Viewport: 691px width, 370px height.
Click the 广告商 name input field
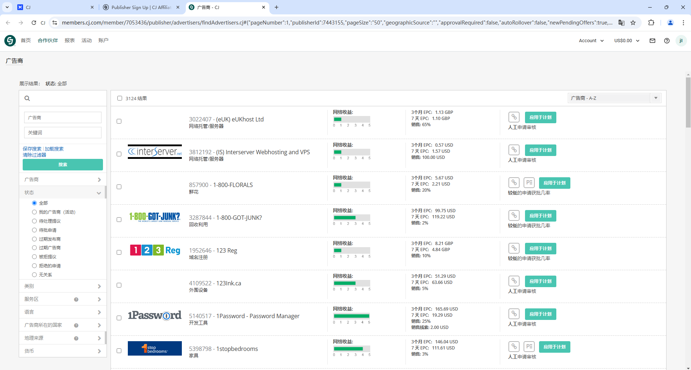tap(63, 117)
